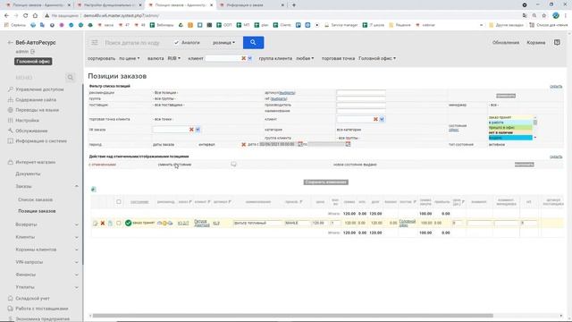The height and width of the screenshot is (322, 572).
Task: Select the blue выдано state in the list
Action: pyautogui.click(x=510, y=138)
